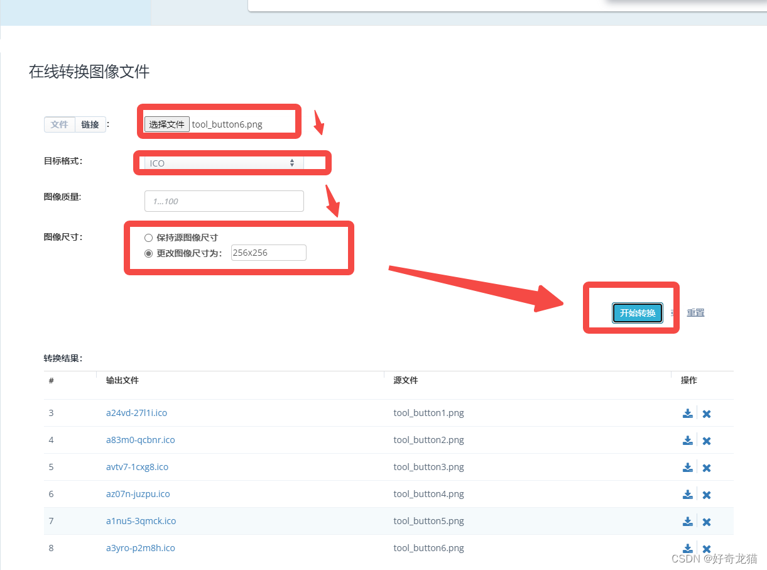The width and height of the screenshot is (767, 570).
Task: Click the 开始转换 button
Action: [638, 312]
